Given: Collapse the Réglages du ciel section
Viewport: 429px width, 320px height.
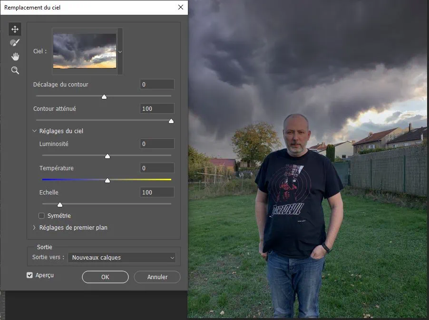Looking at the screenshot, I should (x=35, y=131).
